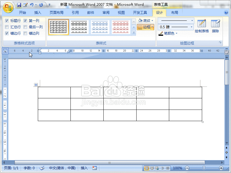Show previous row of table styles
This screenshot has width=231, height=173.
(134, 22)
